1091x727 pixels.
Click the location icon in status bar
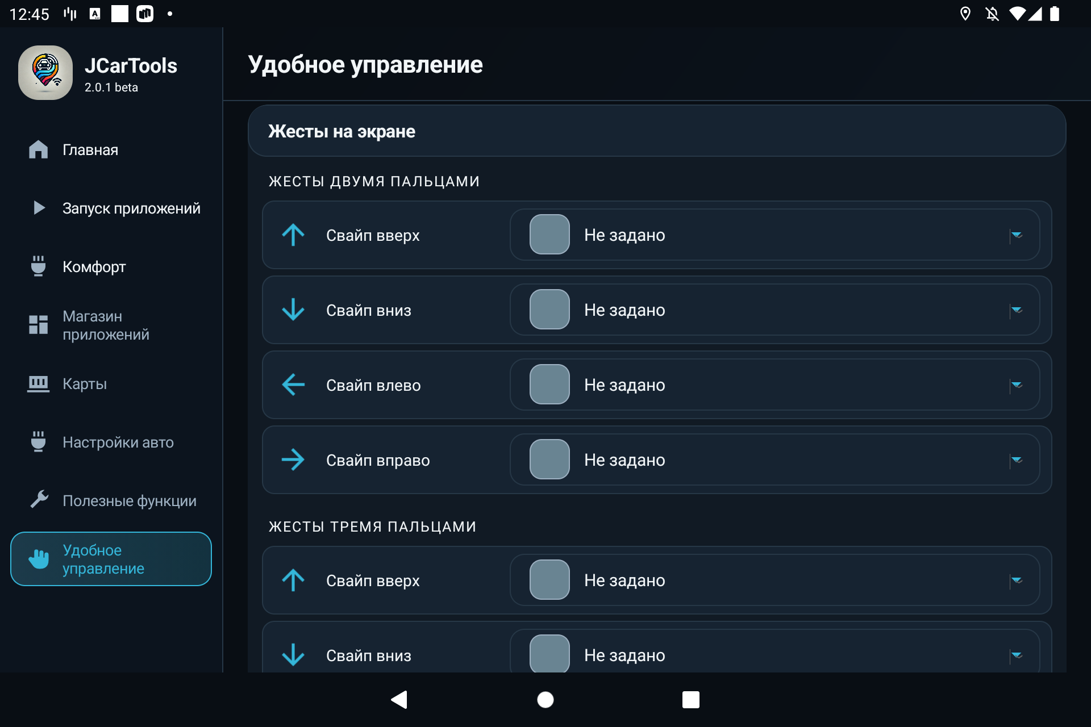[x=965, y=14]
